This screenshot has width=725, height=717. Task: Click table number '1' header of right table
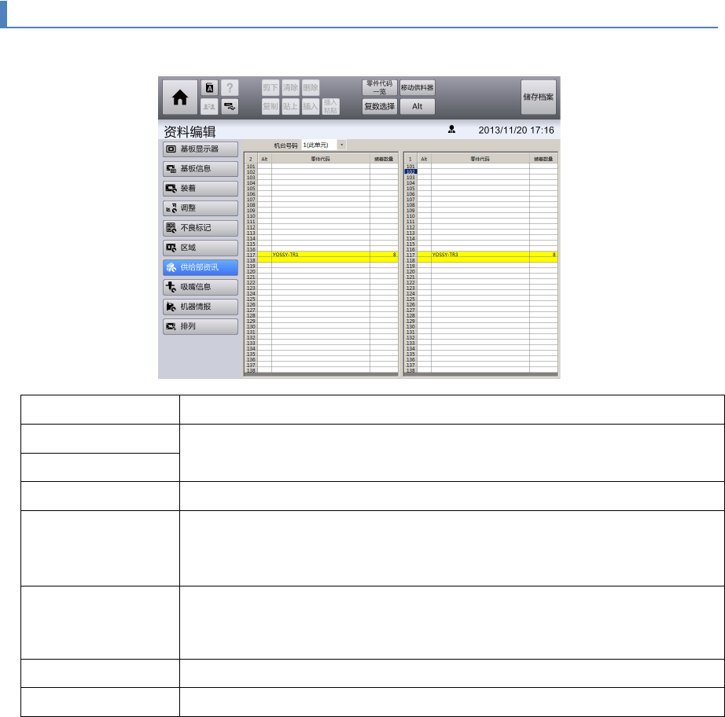coord(410,159)
